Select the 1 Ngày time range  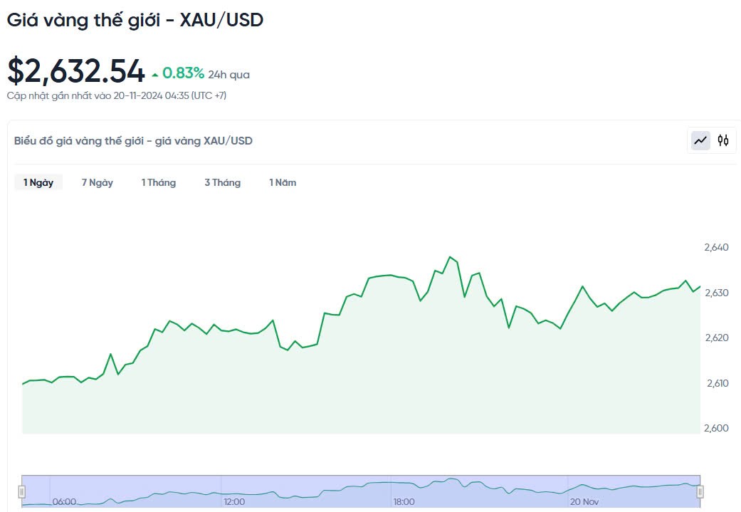pos(38,182)
